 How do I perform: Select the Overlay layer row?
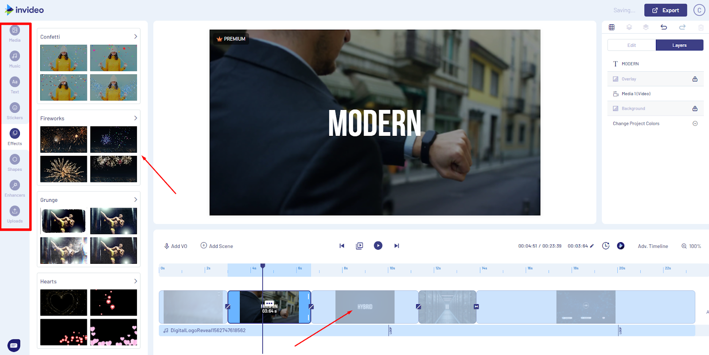click(655, 79)
